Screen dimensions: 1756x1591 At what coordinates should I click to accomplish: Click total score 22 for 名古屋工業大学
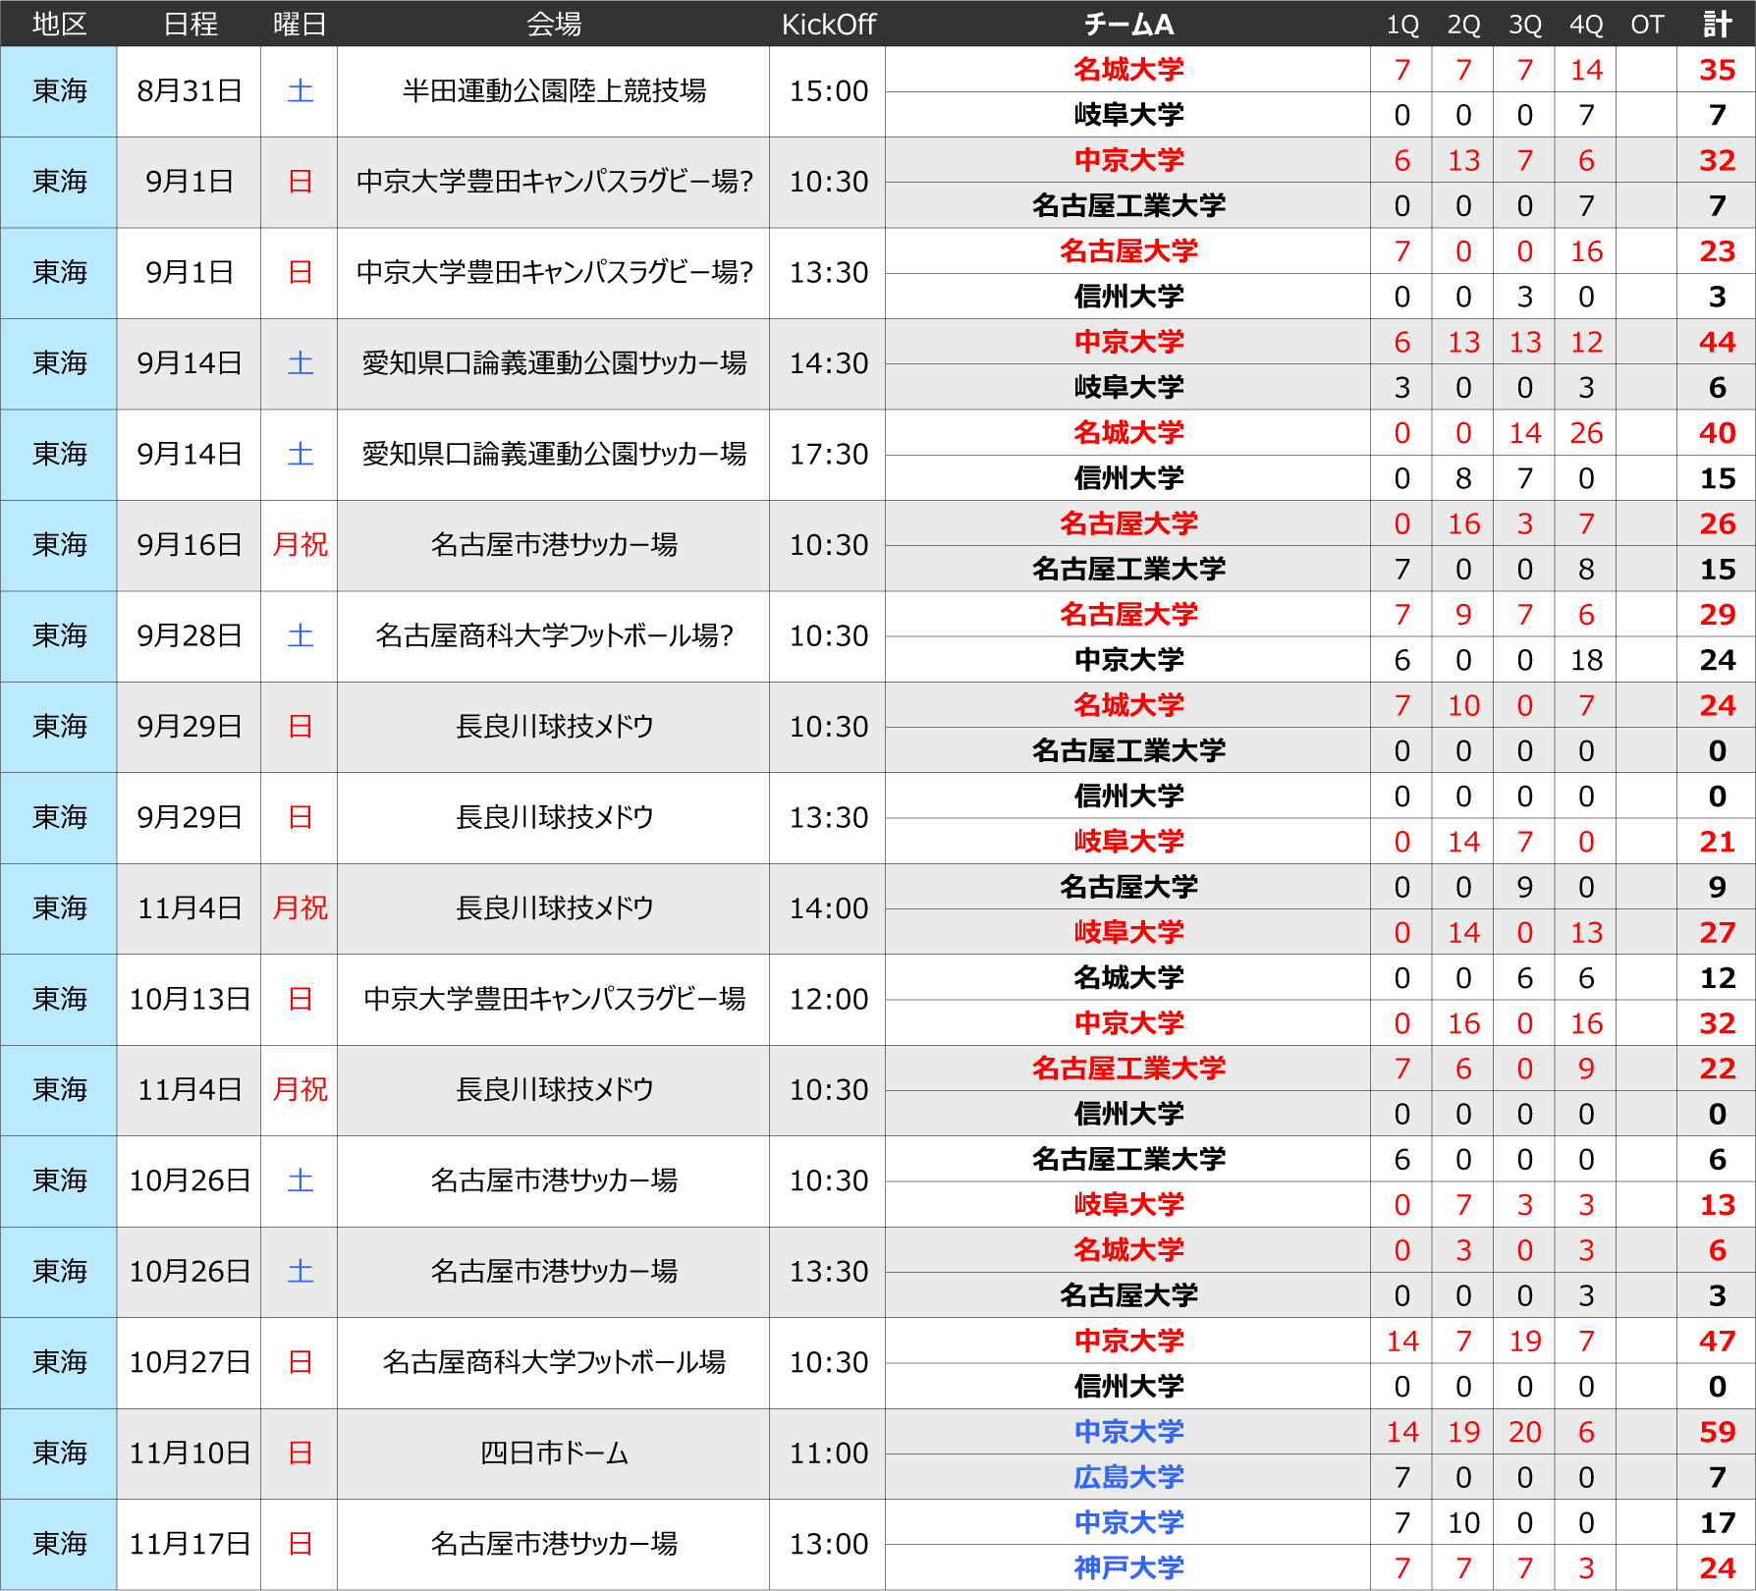pos(1717,1069)
